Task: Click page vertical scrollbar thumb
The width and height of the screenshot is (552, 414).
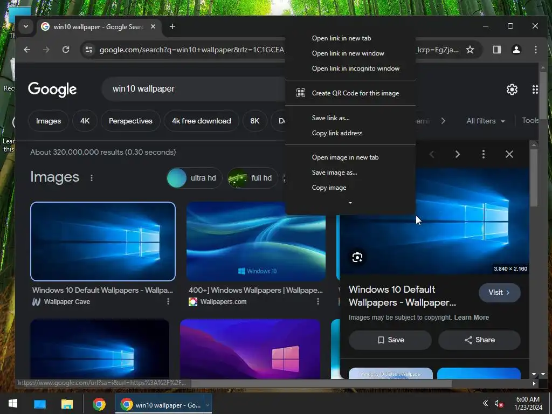Action: tap(543, 95)
